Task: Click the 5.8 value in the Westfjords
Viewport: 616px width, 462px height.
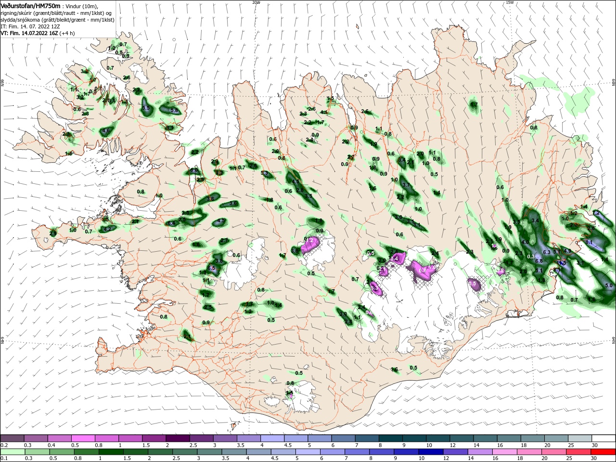Action: coord(174,110)
